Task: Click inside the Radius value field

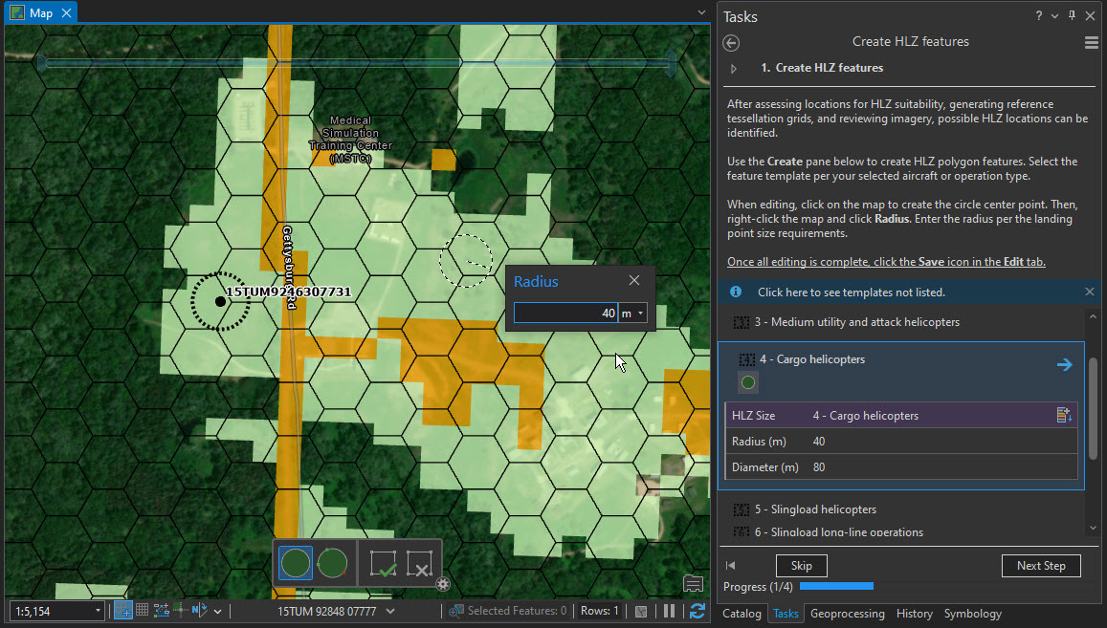Action: (565, 313)
